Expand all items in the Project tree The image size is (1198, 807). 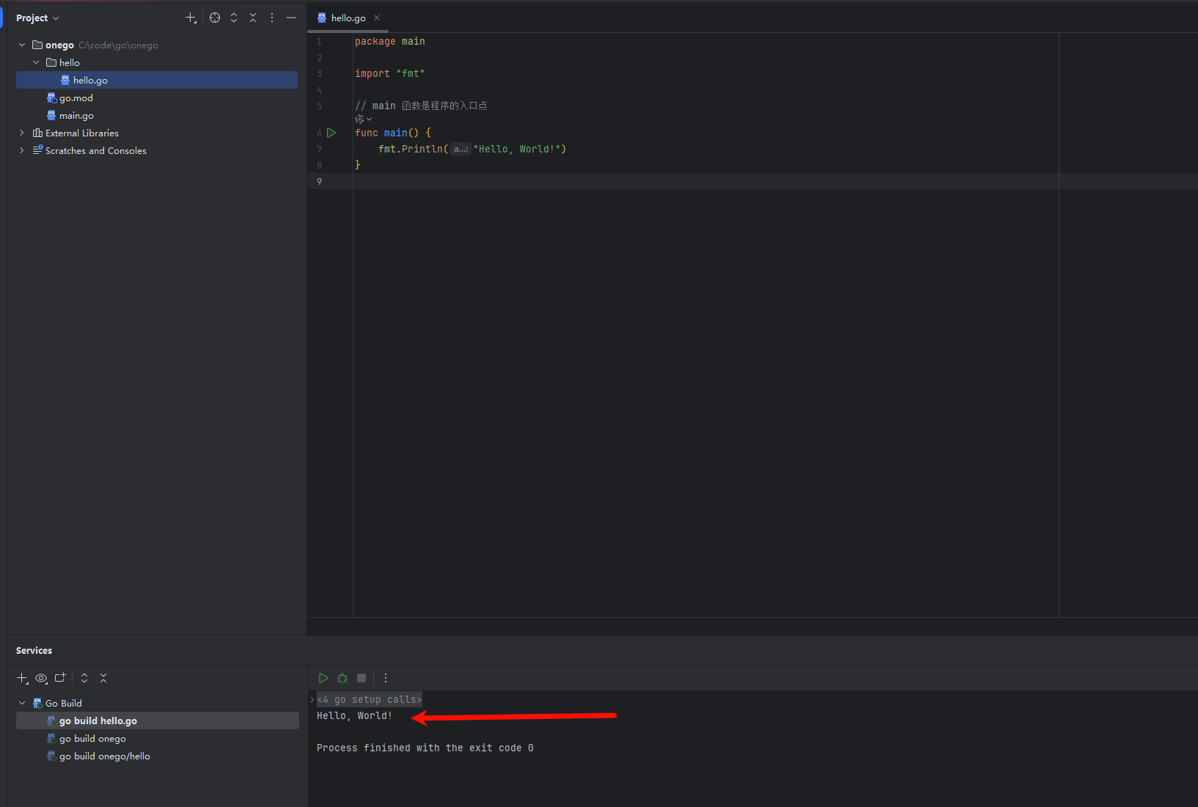point(234,18)
